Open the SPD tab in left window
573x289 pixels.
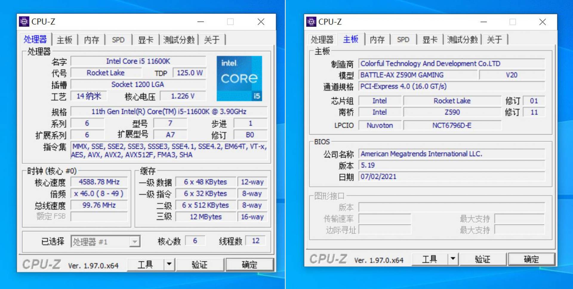(x=118, y=40)
